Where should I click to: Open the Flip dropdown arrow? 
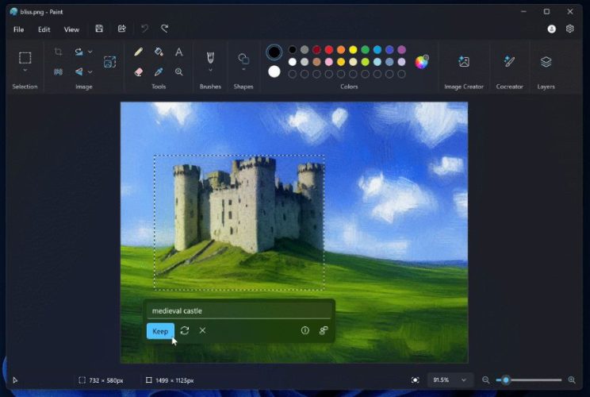click(x=90, y=71)
